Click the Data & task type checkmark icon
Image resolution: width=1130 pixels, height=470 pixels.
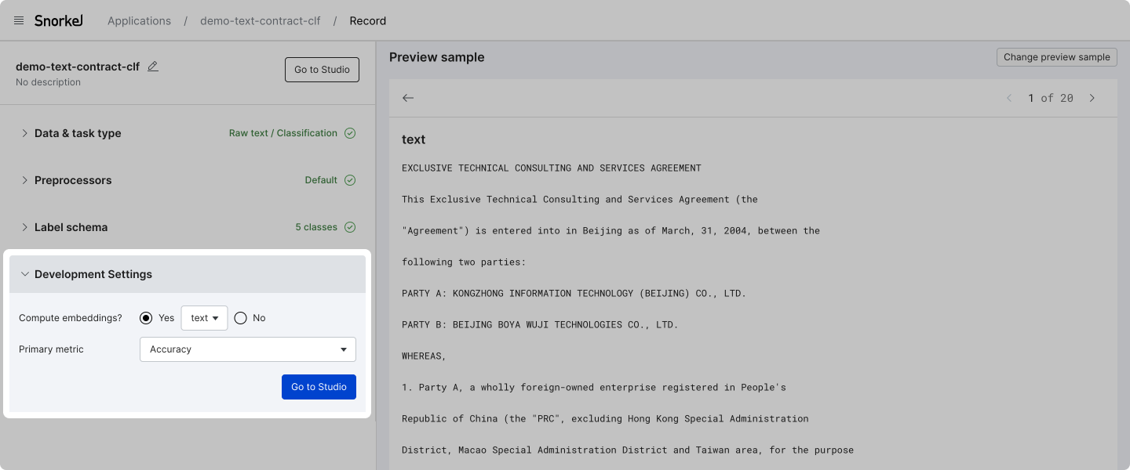tap(350, 133)
